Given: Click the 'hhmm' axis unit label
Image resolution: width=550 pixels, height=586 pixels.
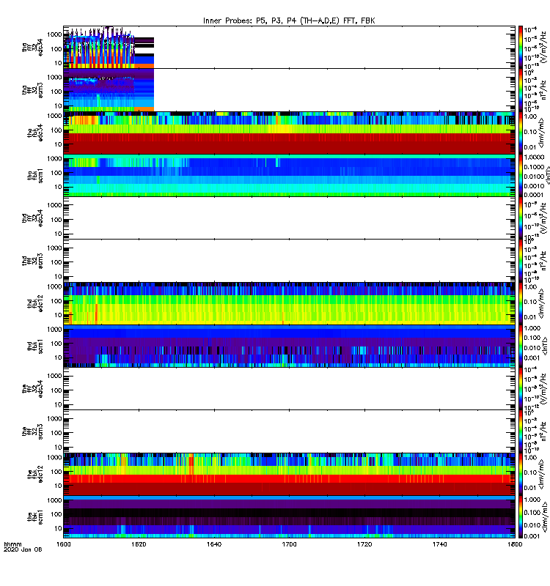Looking at the screenshot, I should [x=12, y=544].
